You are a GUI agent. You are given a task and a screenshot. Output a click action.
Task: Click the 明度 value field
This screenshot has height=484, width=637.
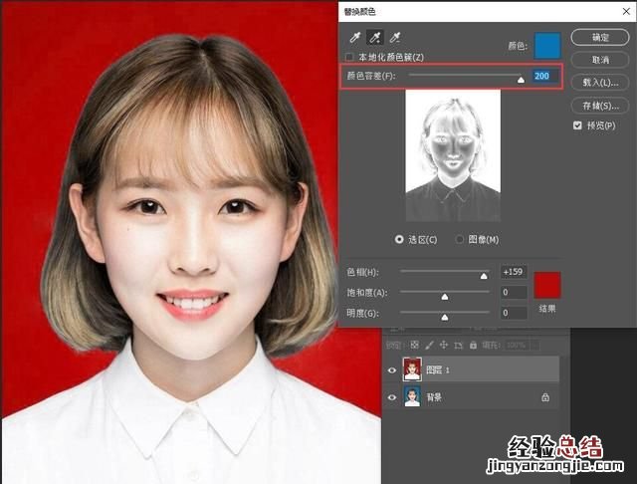pyautogui.click(x=514, y=313)
